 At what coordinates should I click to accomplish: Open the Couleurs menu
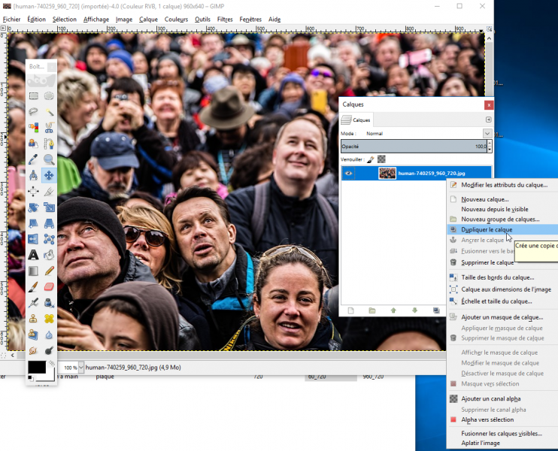[x=176, y=20]
